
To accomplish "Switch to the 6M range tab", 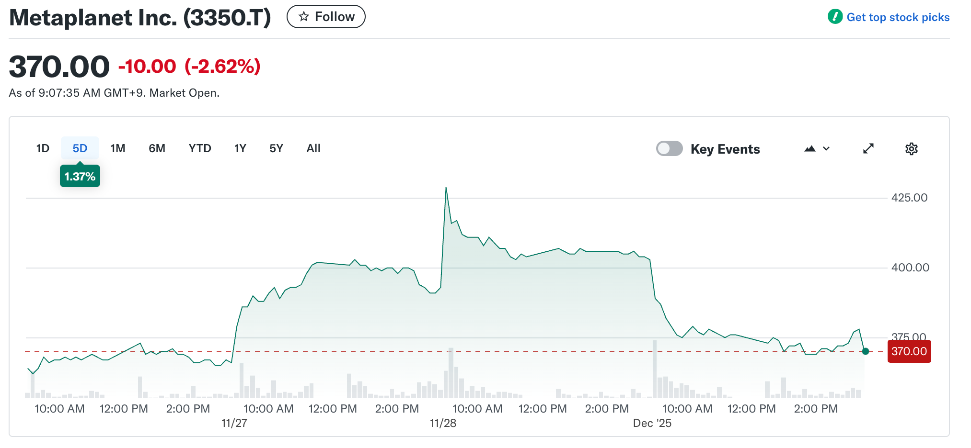I will (x=157, y=148).
